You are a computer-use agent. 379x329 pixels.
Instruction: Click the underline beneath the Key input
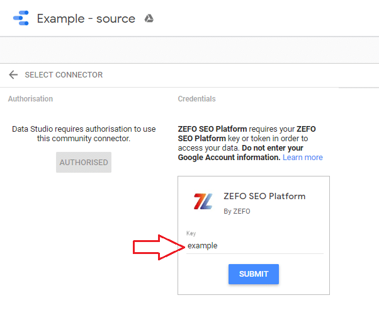[255, 254]
